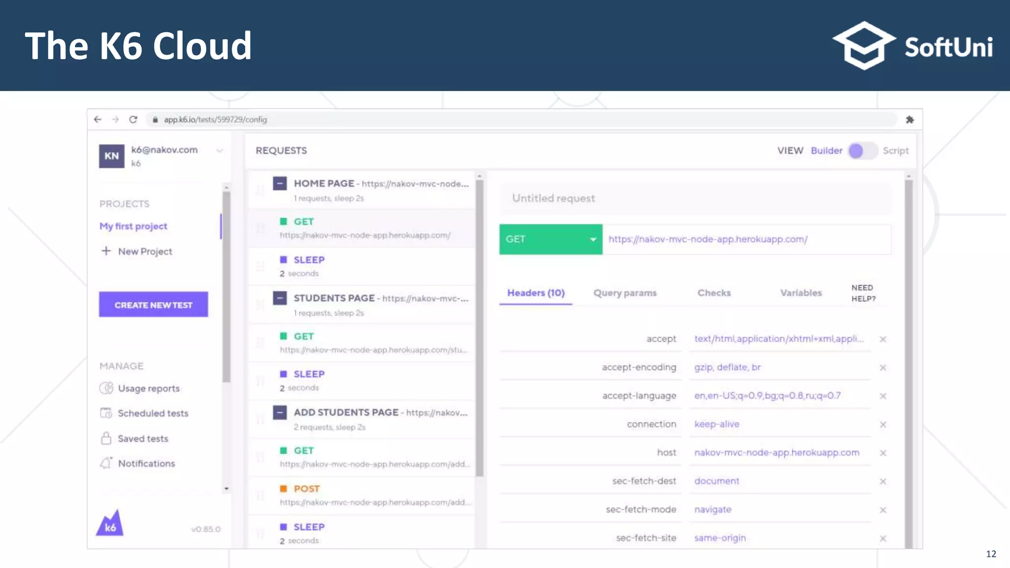Remove the accept header with X

[883, 339]
